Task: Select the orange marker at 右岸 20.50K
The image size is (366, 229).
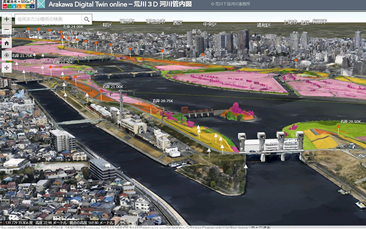Action: tap(338, 126)
